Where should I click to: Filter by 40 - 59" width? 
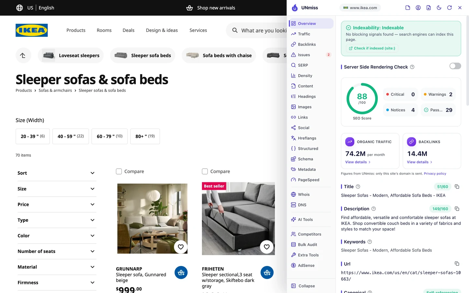(71, 136)
